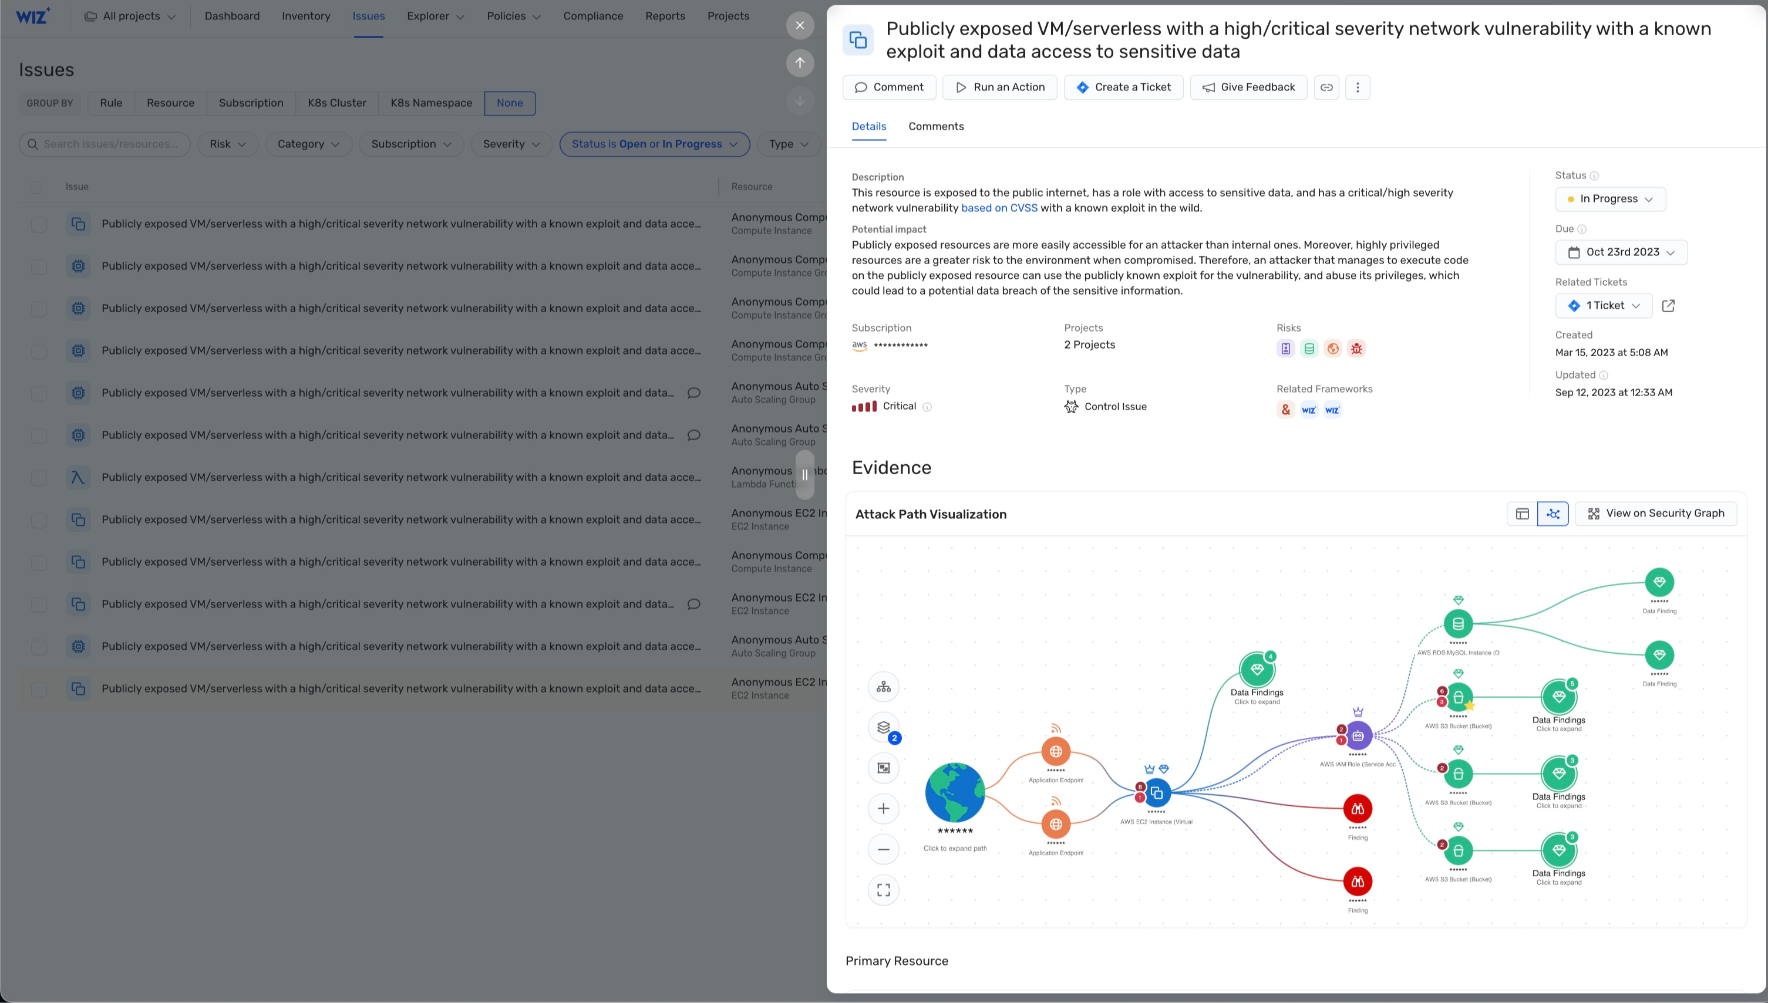
Task: Select the AWS EC2 Instance graph node
Action: point(1157,793)
